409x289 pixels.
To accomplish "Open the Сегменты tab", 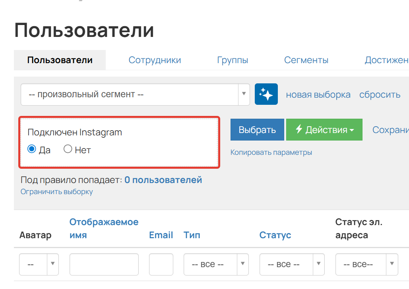I will [x=306, y=60].
